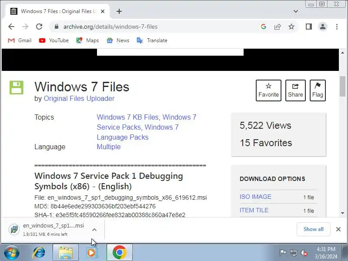
Task: Bookmark this page with the star icon
Action: click(291, 27)
